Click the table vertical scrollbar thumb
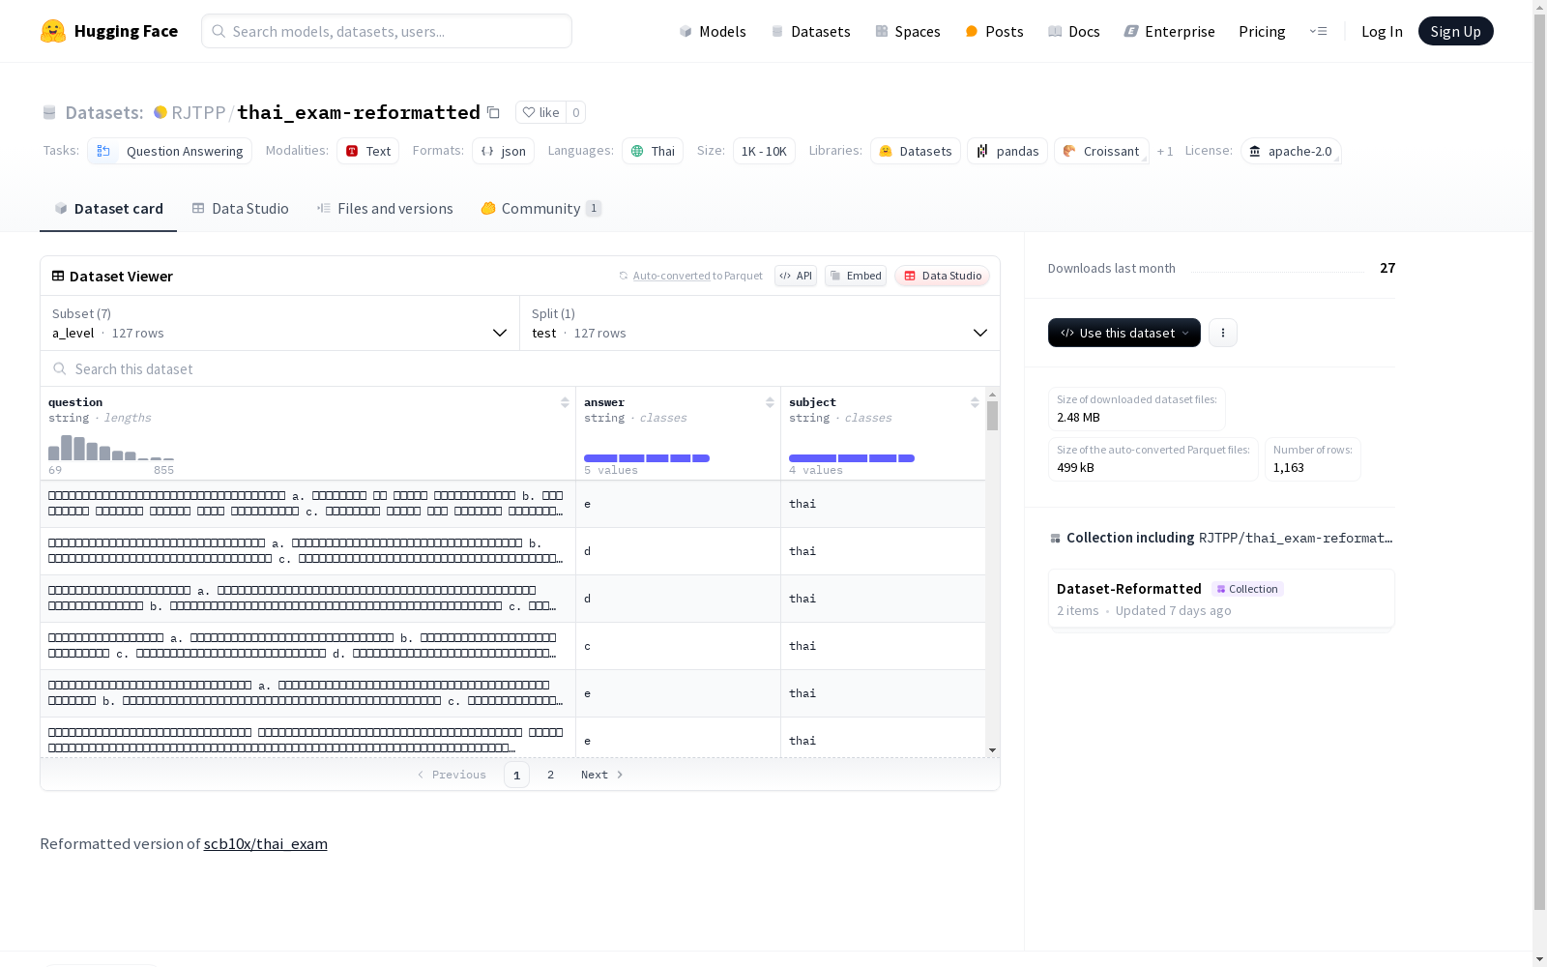This screenshot has width=1547, height=967. (x=992, y=416)
